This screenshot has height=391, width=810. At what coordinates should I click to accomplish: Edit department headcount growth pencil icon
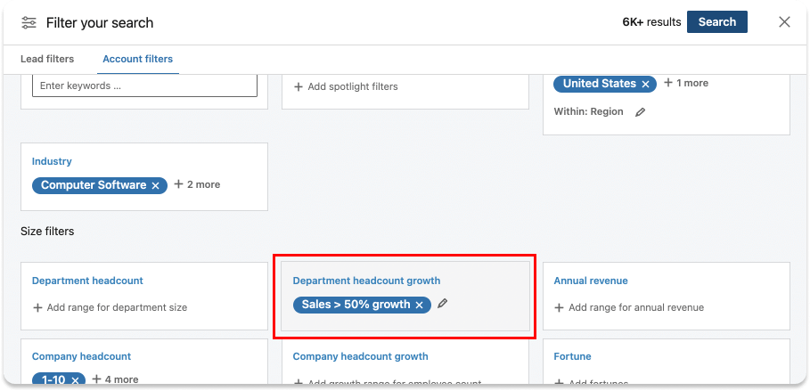coord(443,304)
